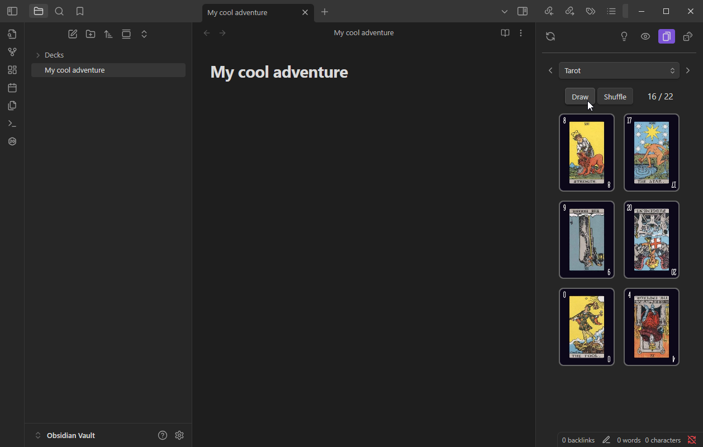Click the red sync status icon

(x=692, y=440)
